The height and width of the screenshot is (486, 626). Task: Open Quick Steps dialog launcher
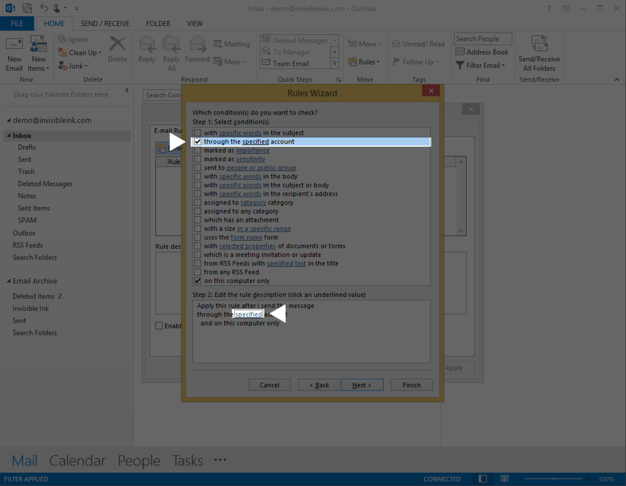click(339, 80)
